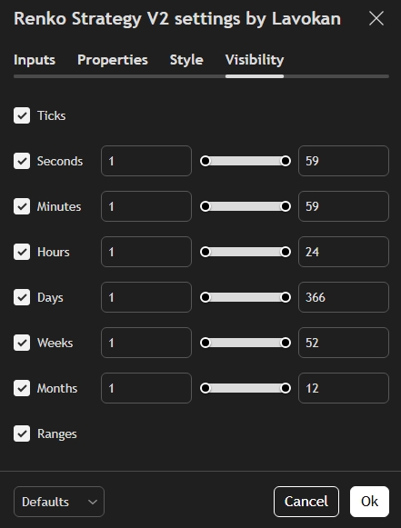Click the Hours slider left handle
401x528 pixels.
pos(206,252)
